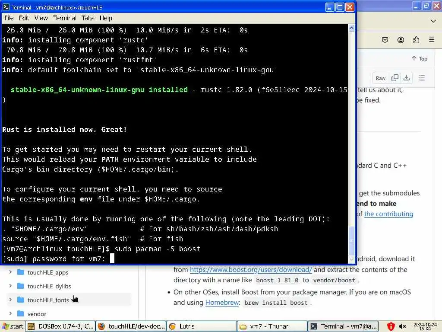Expand the touchHLE_dylibs folder
The height and width of the screenshot is (332, 442).
(10, 286)
